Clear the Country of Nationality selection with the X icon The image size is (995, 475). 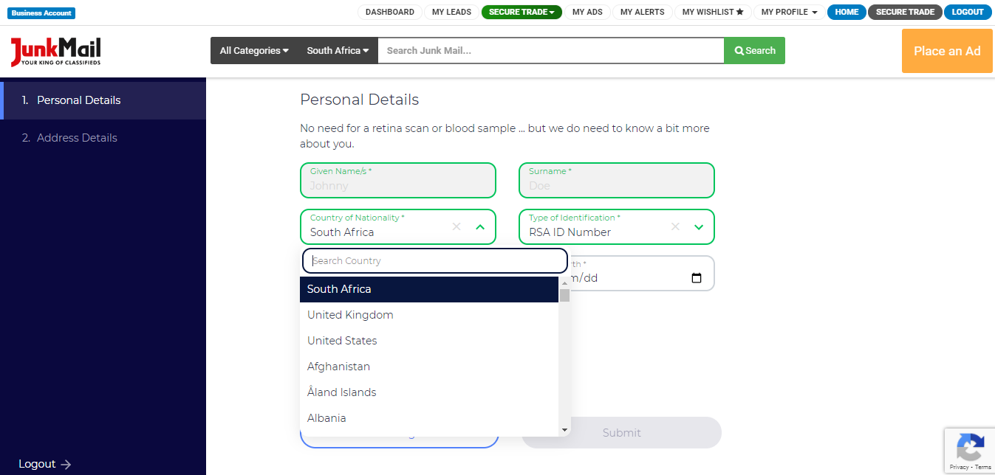pos(456,226)
